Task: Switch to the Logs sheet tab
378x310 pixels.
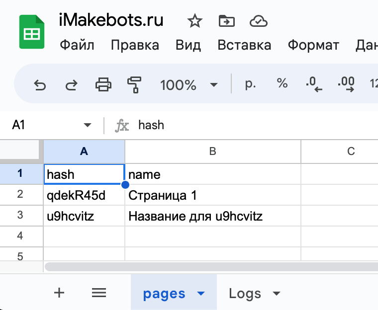Action: pyautogui.click(x=245, y=294)
